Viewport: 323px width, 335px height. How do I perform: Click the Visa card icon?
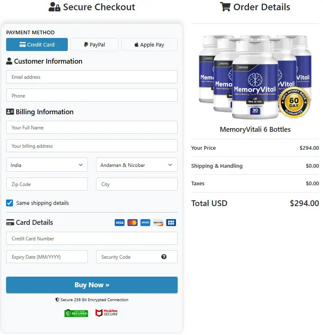[x=119, y=223]
